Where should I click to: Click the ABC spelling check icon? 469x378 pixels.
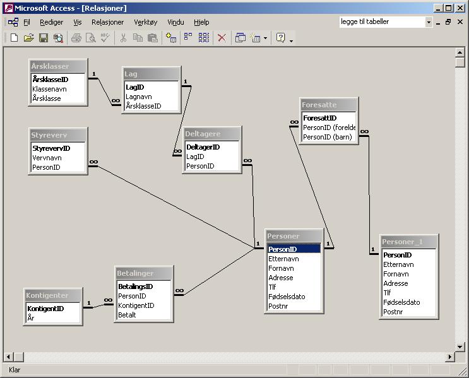[x=105, y=38]
